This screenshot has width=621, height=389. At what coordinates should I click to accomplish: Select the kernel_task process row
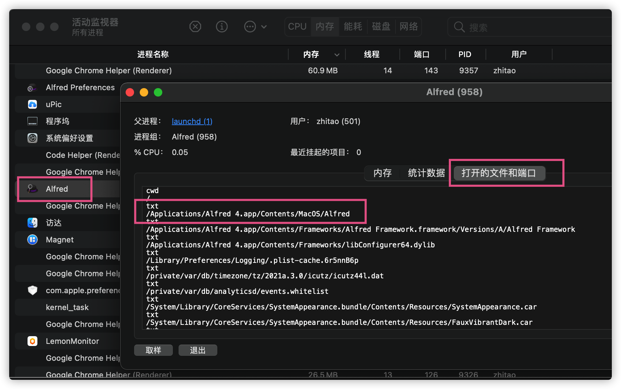pos(67,307)
